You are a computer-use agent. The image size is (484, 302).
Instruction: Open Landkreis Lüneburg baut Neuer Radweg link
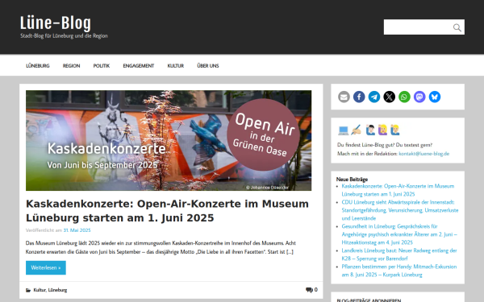(x=398, y=254)
